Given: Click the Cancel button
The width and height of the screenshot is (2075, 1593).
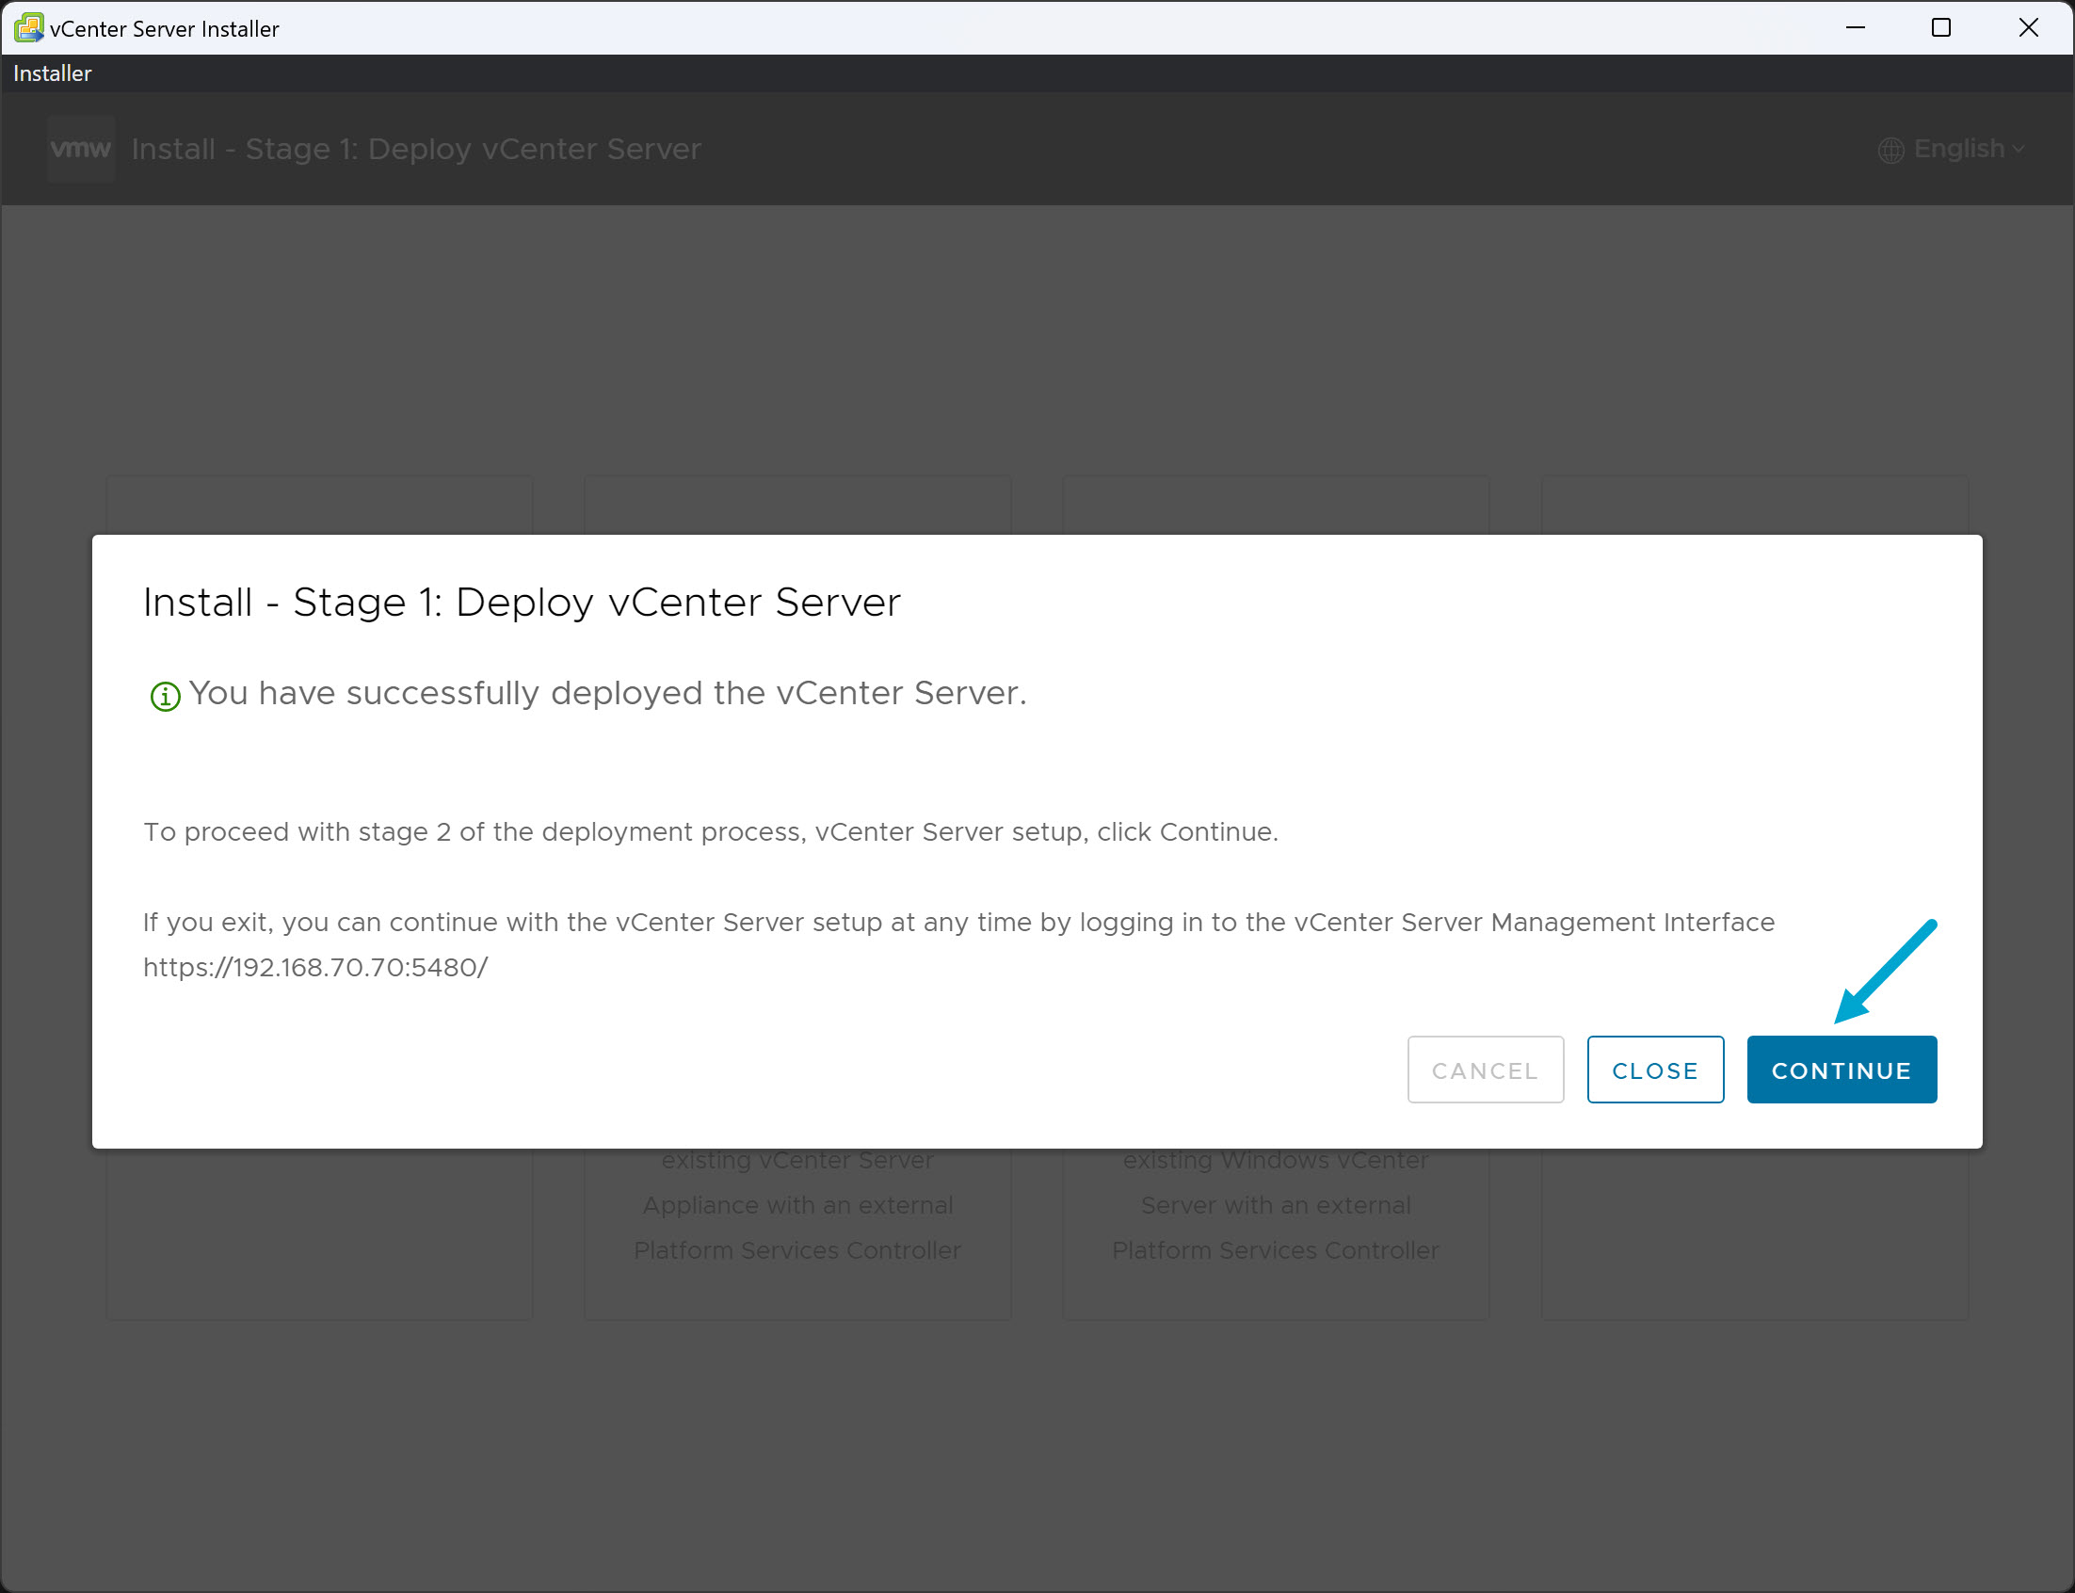Looking at the screenshot, I should click(x=1485, y=1070).
